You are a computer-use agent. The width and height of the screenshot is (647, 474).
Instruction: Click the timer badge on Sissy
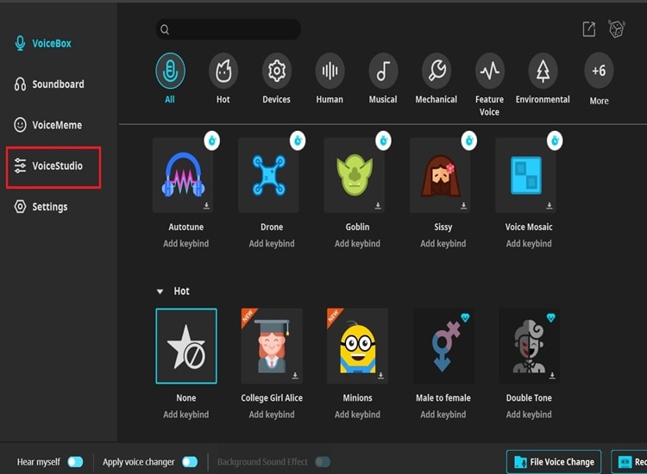(x=469, y=141)
